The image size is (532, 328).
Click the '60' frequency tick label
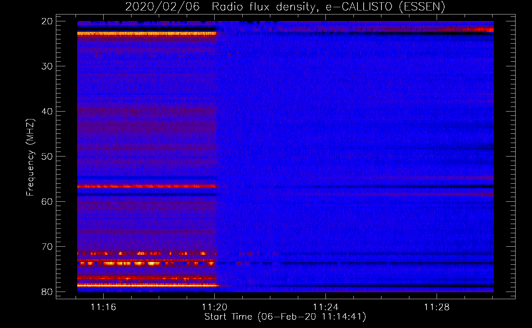[47, 201]
